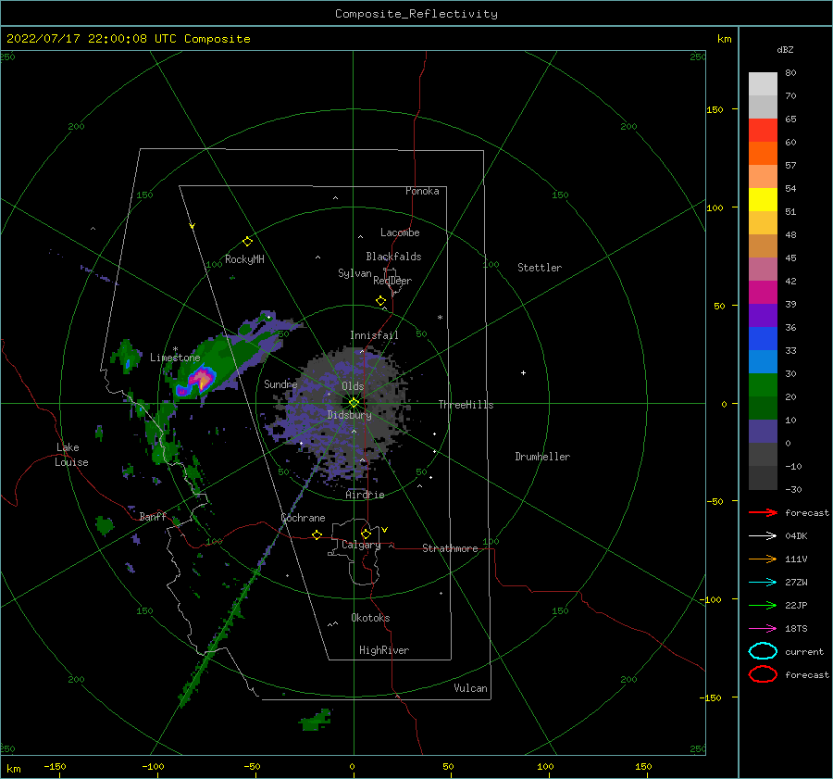Click the HighRiver label
Screen dimensions: 833x779
(384, 650)
